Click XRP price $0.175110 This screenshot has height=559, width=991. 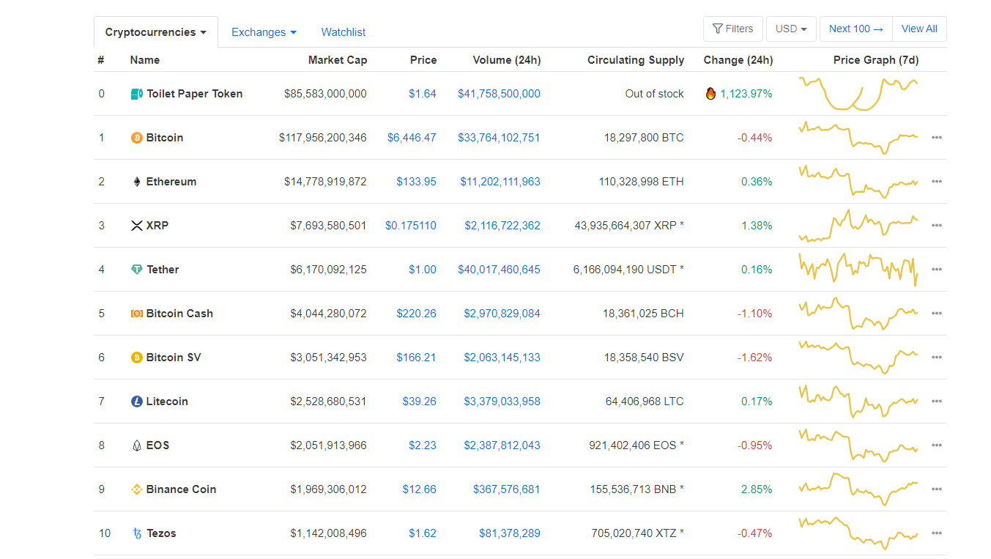[x=411, y=226]
